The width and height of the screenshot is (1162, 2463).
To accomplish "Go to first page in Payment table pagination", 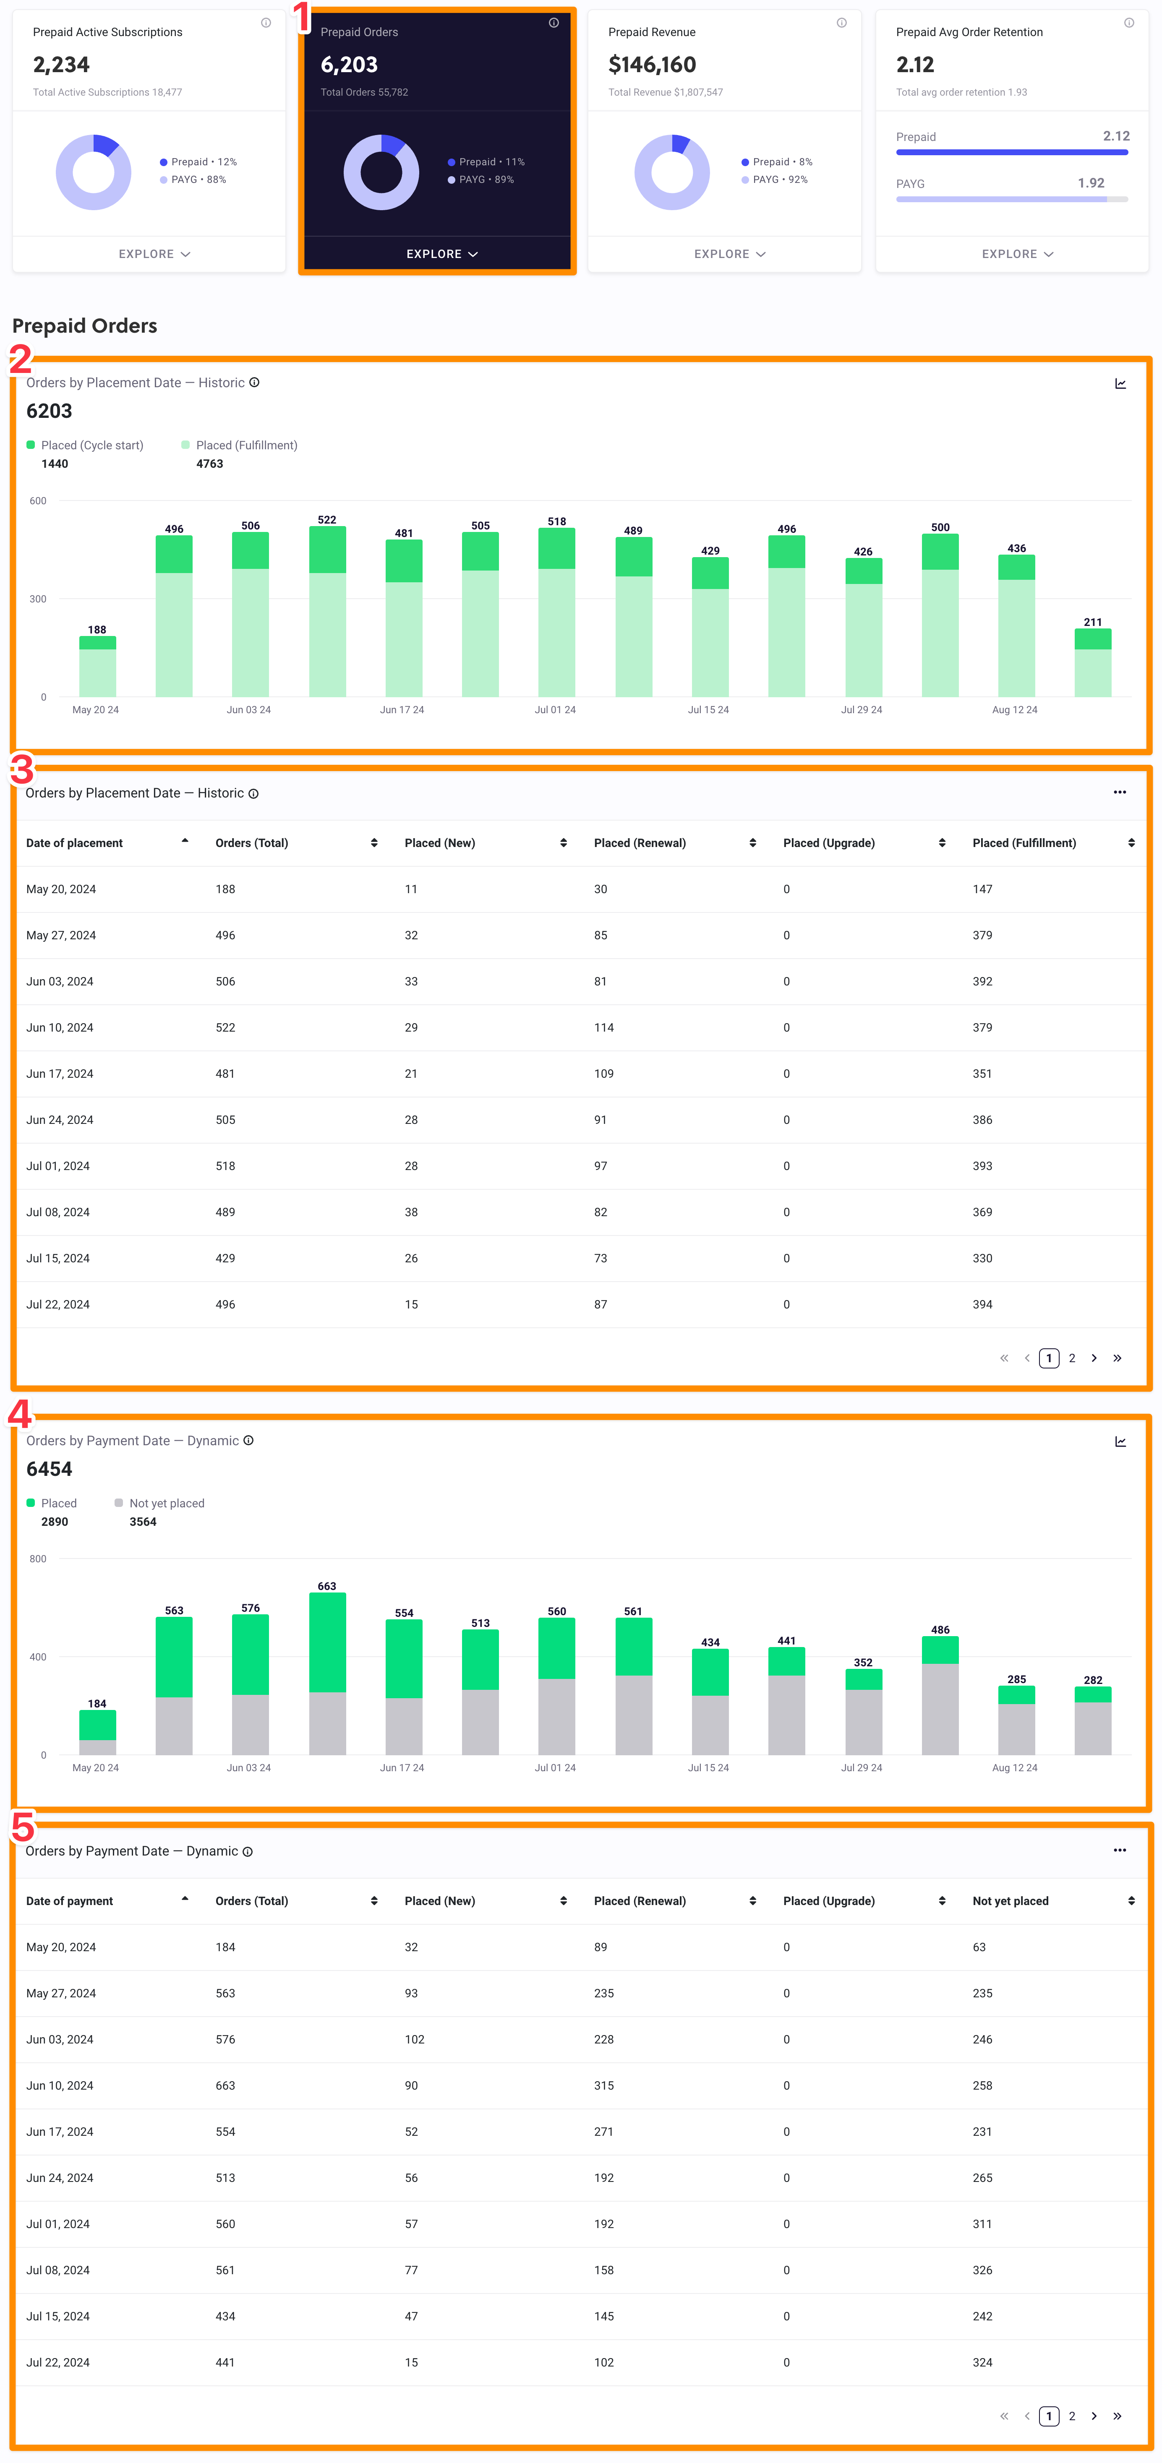I will click(x=1004, y=2416).
